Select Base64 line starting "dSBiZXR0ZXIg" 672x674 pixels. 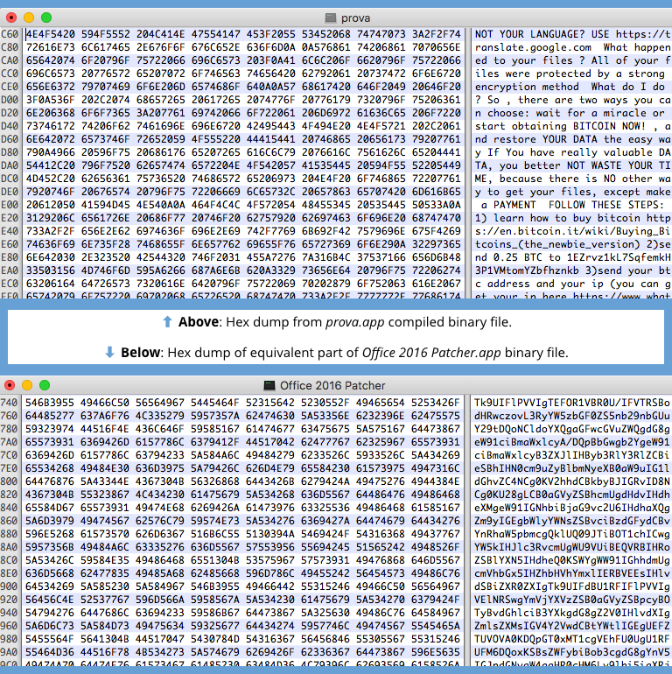[572, 586]
